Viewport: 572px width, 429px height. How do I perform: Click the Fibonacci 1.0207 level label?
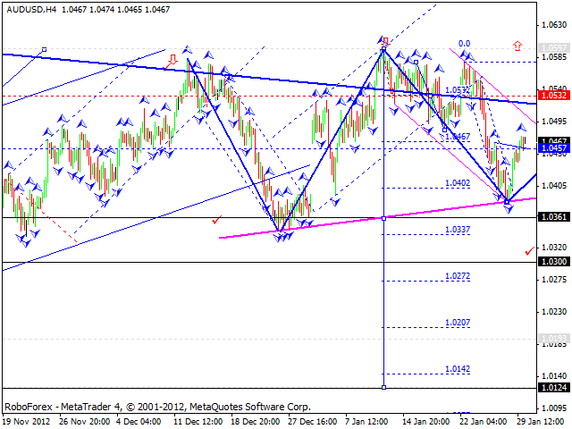click(x=458, y=323)
